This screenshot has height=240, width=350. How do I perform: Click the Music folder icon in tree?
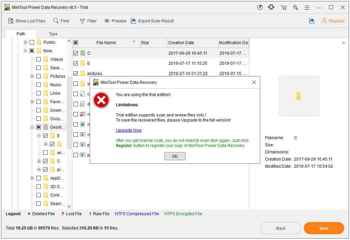[x=46, y=85]
